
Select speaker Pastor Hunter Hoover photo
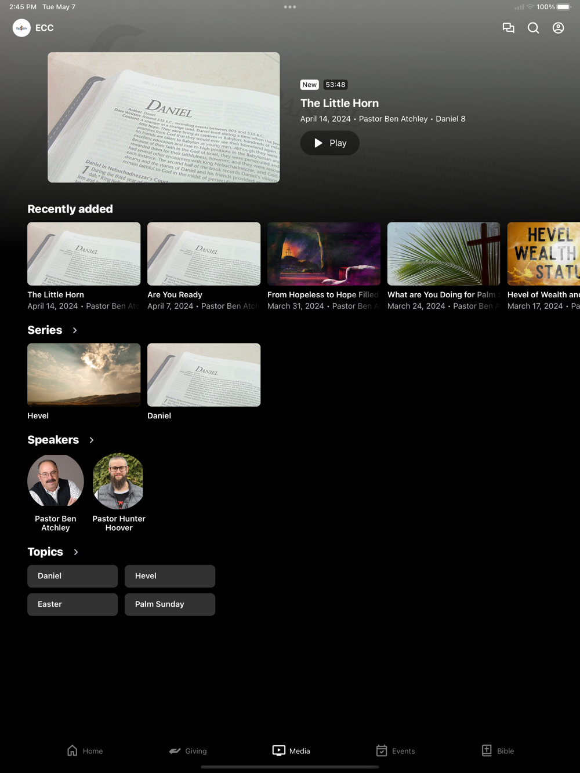[119, 481]
